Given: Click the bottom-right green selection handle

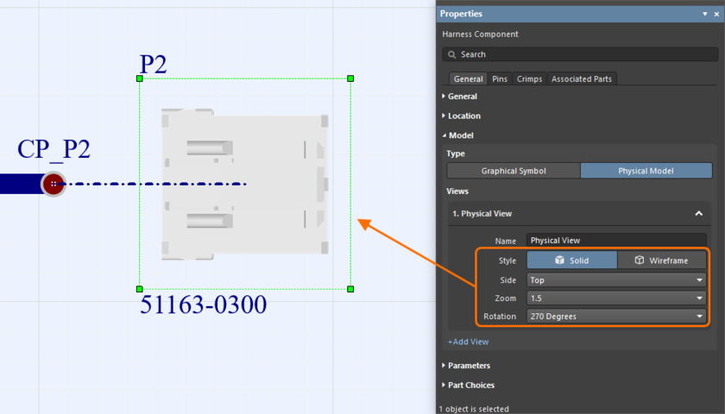Looking at the screenshot, I should [350, 289].
